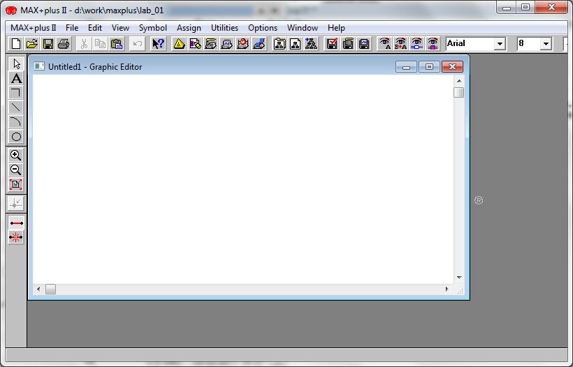
Task: Click the Find Text eye icon
Action: (385, 44)
